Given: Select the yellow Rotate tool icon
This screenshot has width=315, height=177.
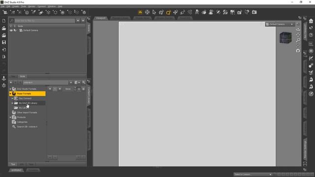Looking at the screenshot, I should [x=168, y=12].
